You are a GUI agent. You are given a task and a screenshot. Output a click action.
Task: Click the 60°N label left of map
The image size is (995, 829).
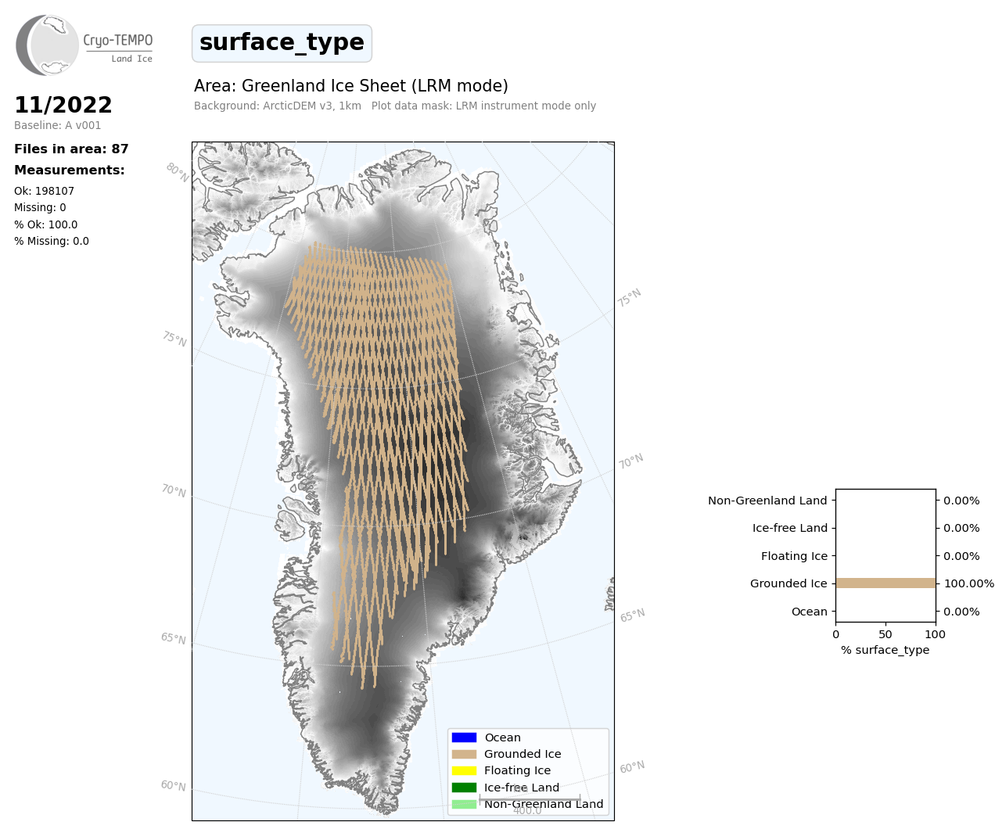pyautogui.click(x=174, y=785)
